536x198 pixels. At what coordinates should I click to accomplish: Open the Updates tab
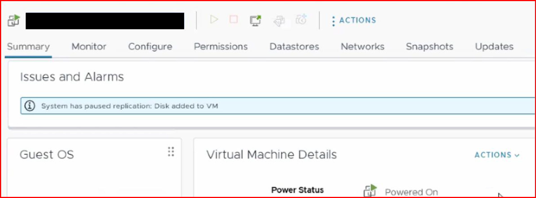coord(494,47)
